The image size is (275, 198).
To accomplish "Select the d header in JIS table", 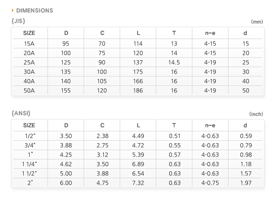I will pos(245,33).
